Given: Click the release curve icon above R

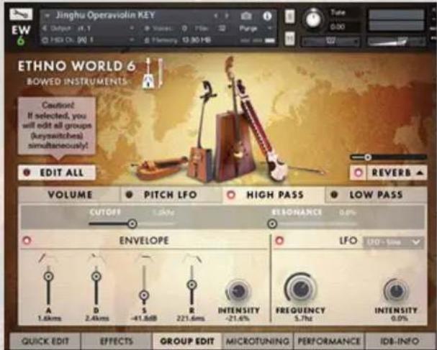Looking at the screenshot, I should 192,258.
